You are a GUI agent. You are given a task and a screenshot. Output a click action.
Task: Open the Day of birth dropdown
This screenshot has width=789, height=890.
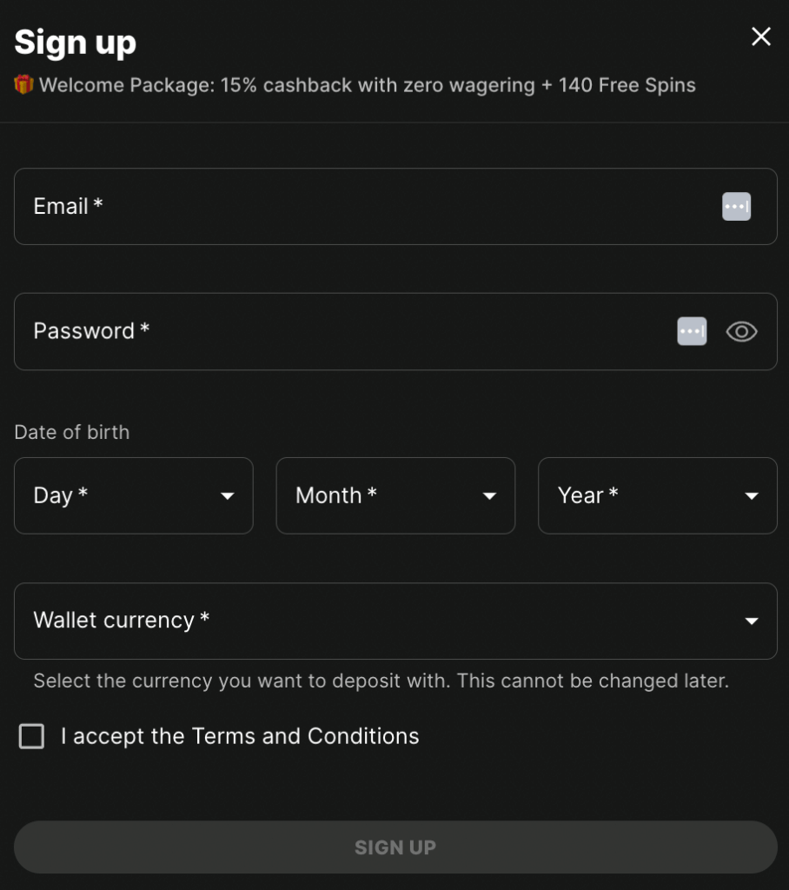coord(134,495)
